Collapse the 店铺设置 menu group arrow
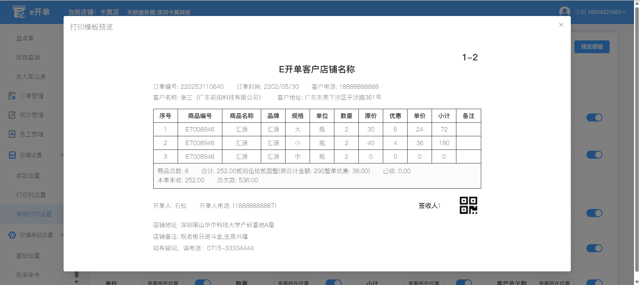Viewport: 640px width, 285px height. [x=62, y=155]
